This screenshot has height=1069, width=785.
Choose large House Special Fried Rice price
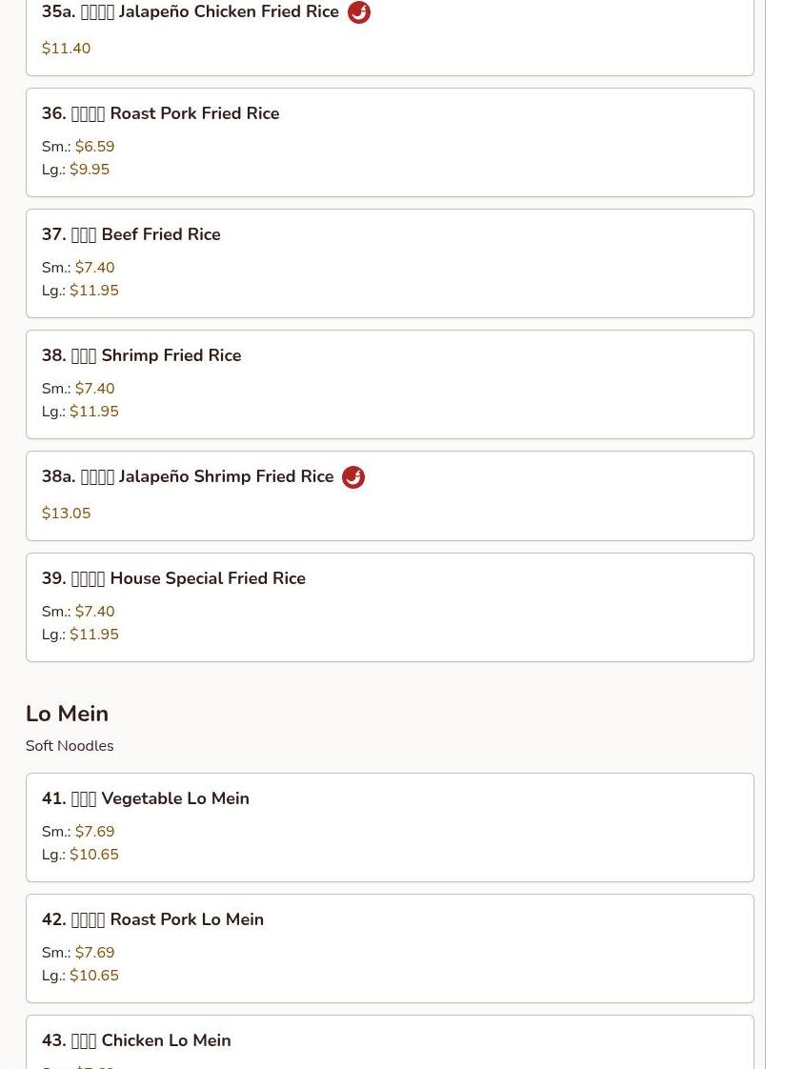pyautogui.click(x=94, y=635)
